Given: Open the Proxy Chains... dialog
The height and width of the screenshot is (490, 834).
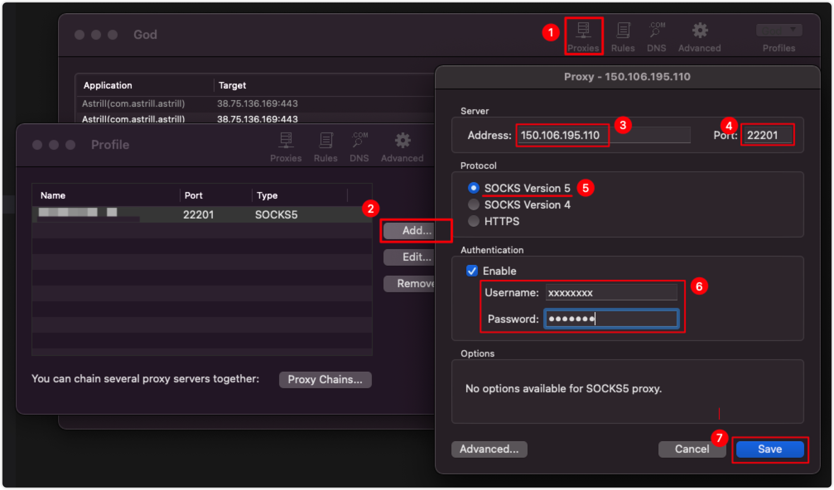Looking at the screenshot, I should tap(325, 380).
